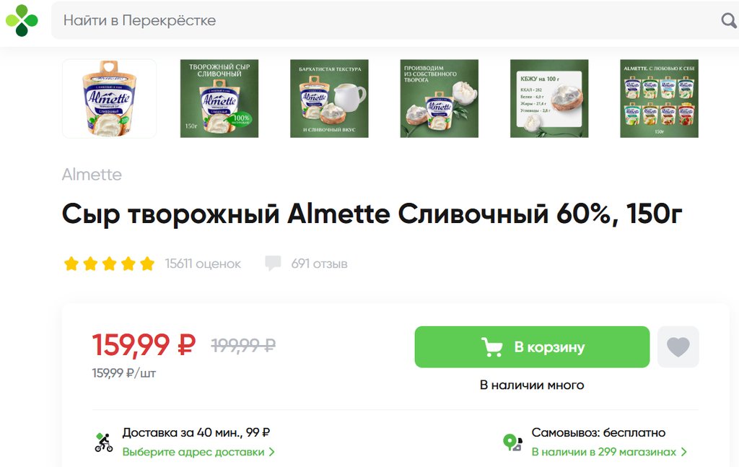Expand 'Выберите адрес доставки' chevron link
739x467 pixels.
[198, 452]
